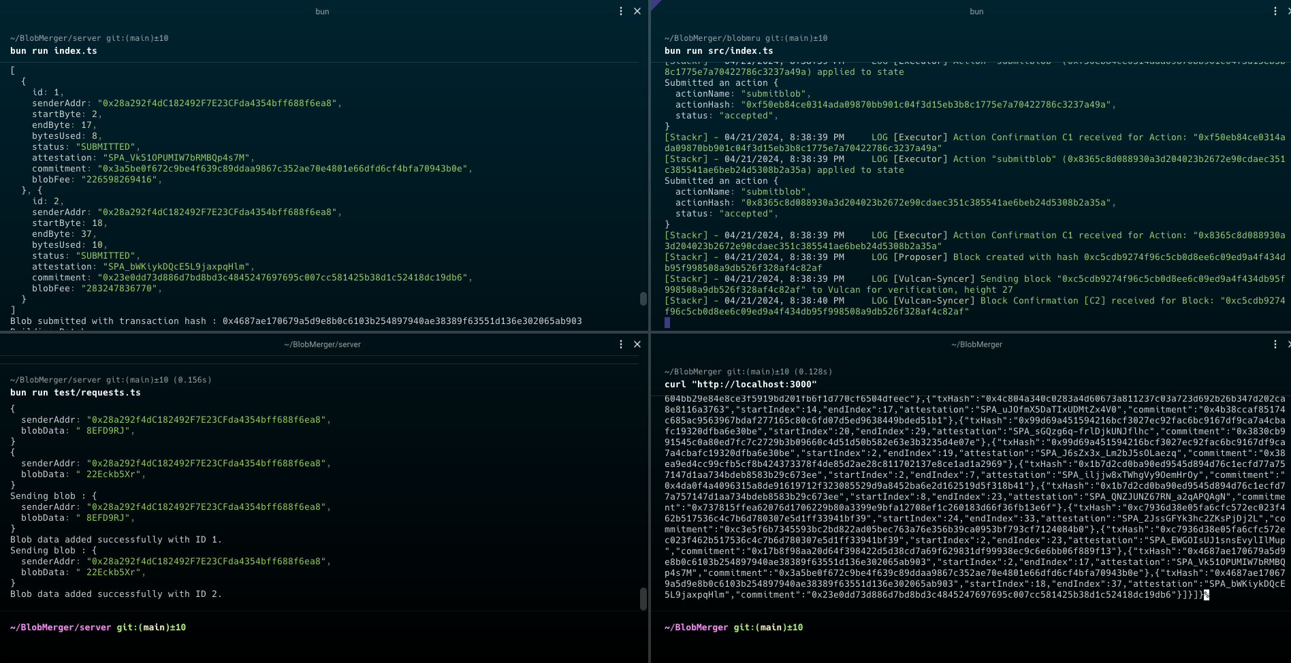Close the ~/BlobMerger/server pane
This screenshot has width=1291, height=663.
637,344
